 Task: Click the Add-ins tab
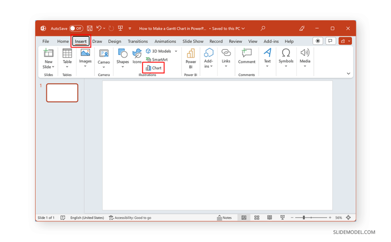coord(271,41)
